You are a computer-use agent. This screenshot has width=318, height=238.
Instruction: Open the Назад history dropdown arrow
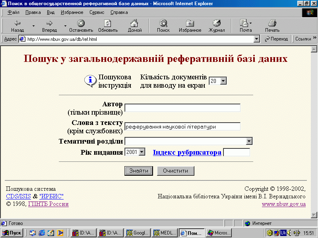(x=33, y=26)
